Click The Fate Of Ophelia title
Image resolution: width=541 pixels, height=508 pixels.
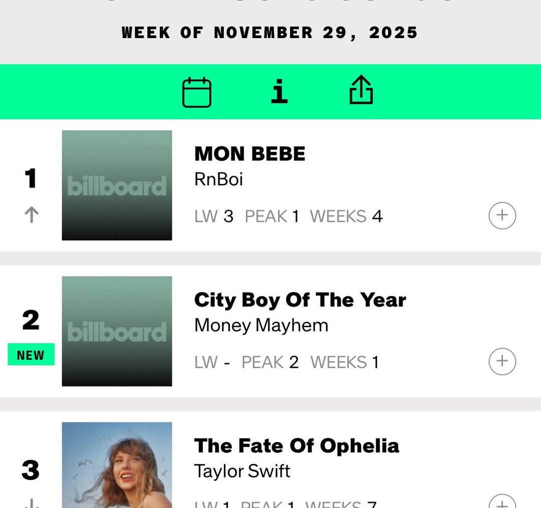click(297, 446)
